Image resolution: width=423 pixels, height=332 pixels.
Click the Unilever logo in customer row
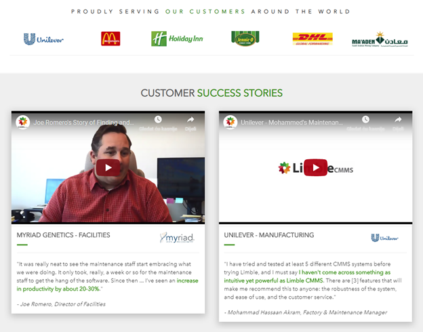(x=43, y=39)
